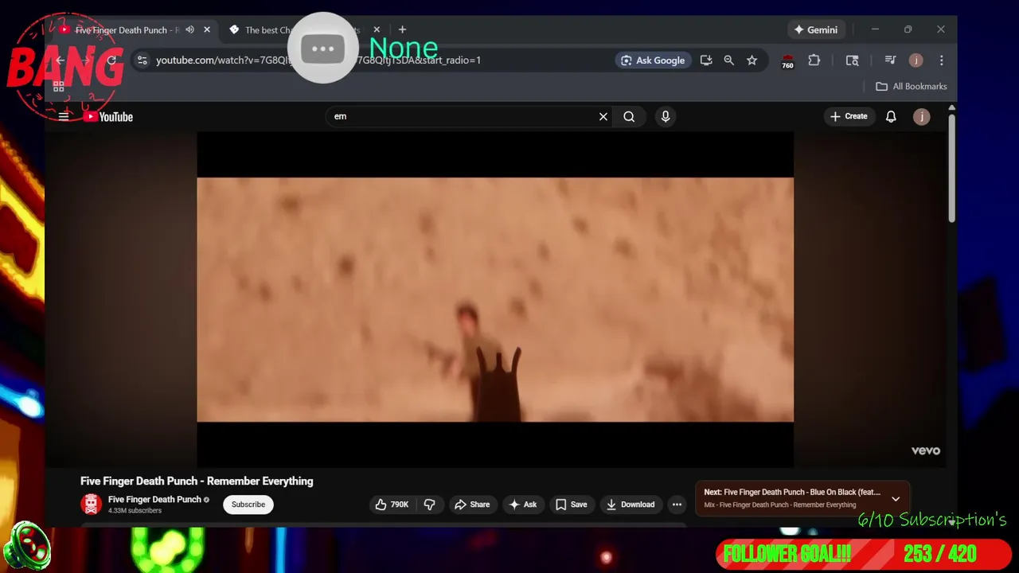
Task: Click the scrollbar up arrow
Action: (x=951, y=107)
